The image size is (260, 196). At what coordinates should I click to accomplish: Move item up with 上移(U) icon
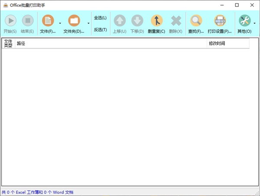(120, 21)
